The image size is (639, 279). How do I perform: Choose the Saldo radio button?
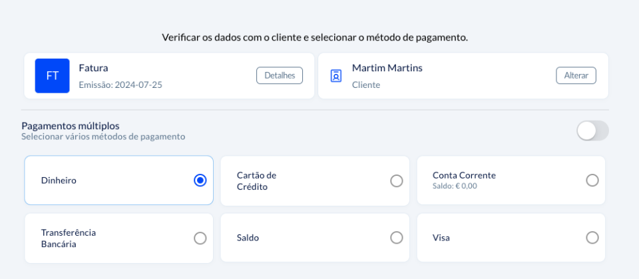point(397,238)
